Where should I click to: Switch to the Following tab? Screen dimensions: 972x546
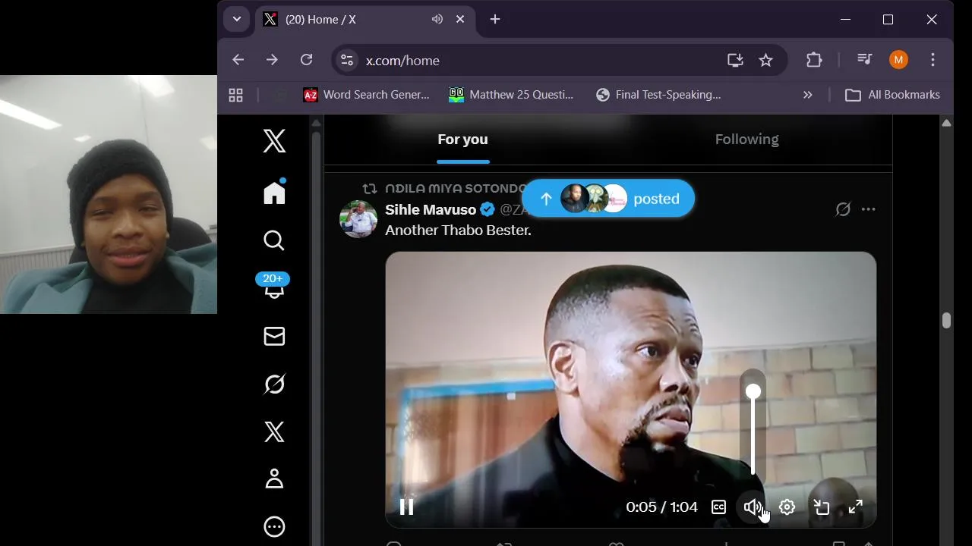pos(746,140)
